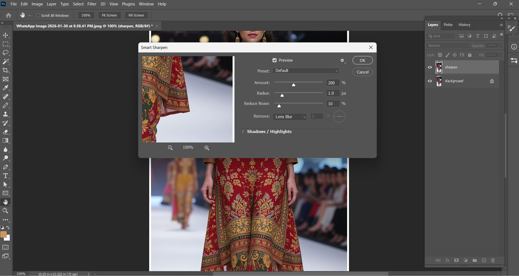Select the Zoom tool in toolbar

(x=6, y=211)
